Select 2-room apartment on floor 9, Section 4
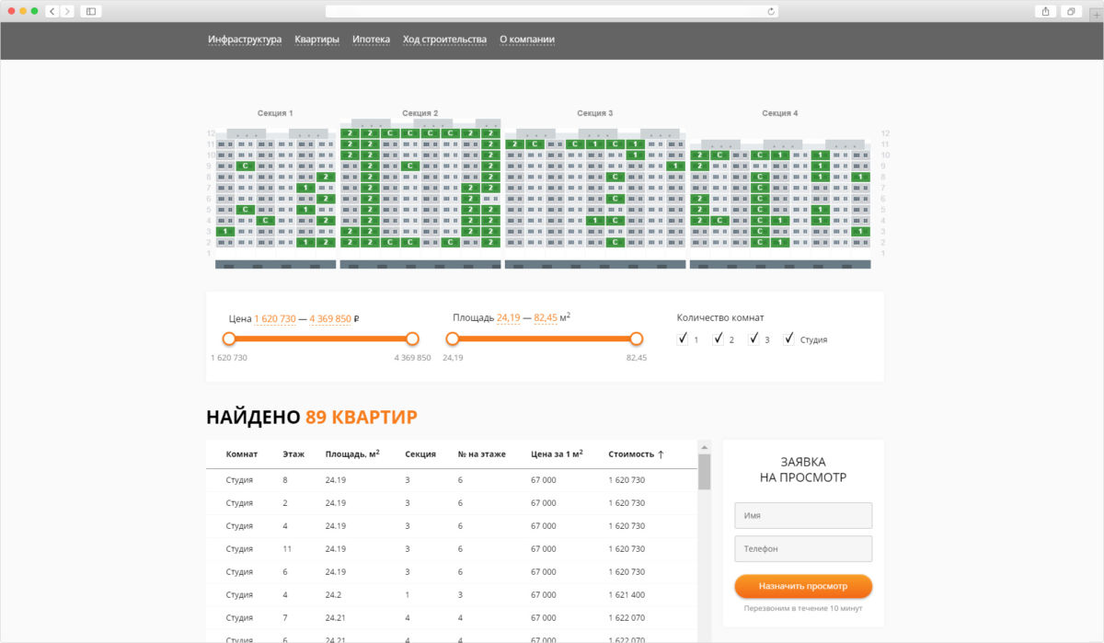The width and height of the screenshot is (1104, 643). coord(699,166)
